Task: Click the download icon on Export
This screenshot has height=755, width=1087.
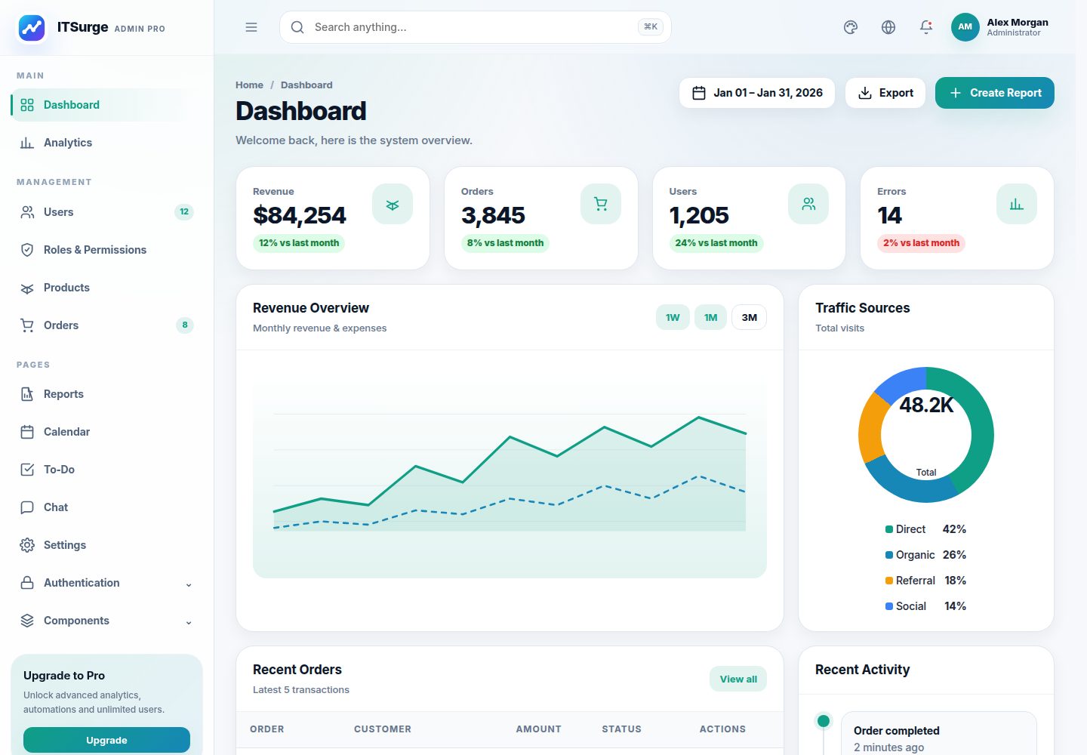Action: tap(865, 93)
